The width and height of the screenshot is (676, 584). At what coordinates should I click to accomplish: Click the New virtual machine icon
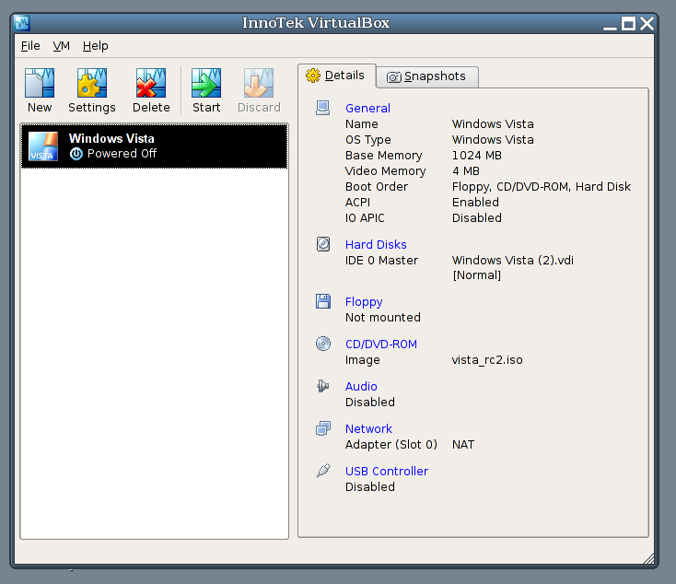pos(40,83)
